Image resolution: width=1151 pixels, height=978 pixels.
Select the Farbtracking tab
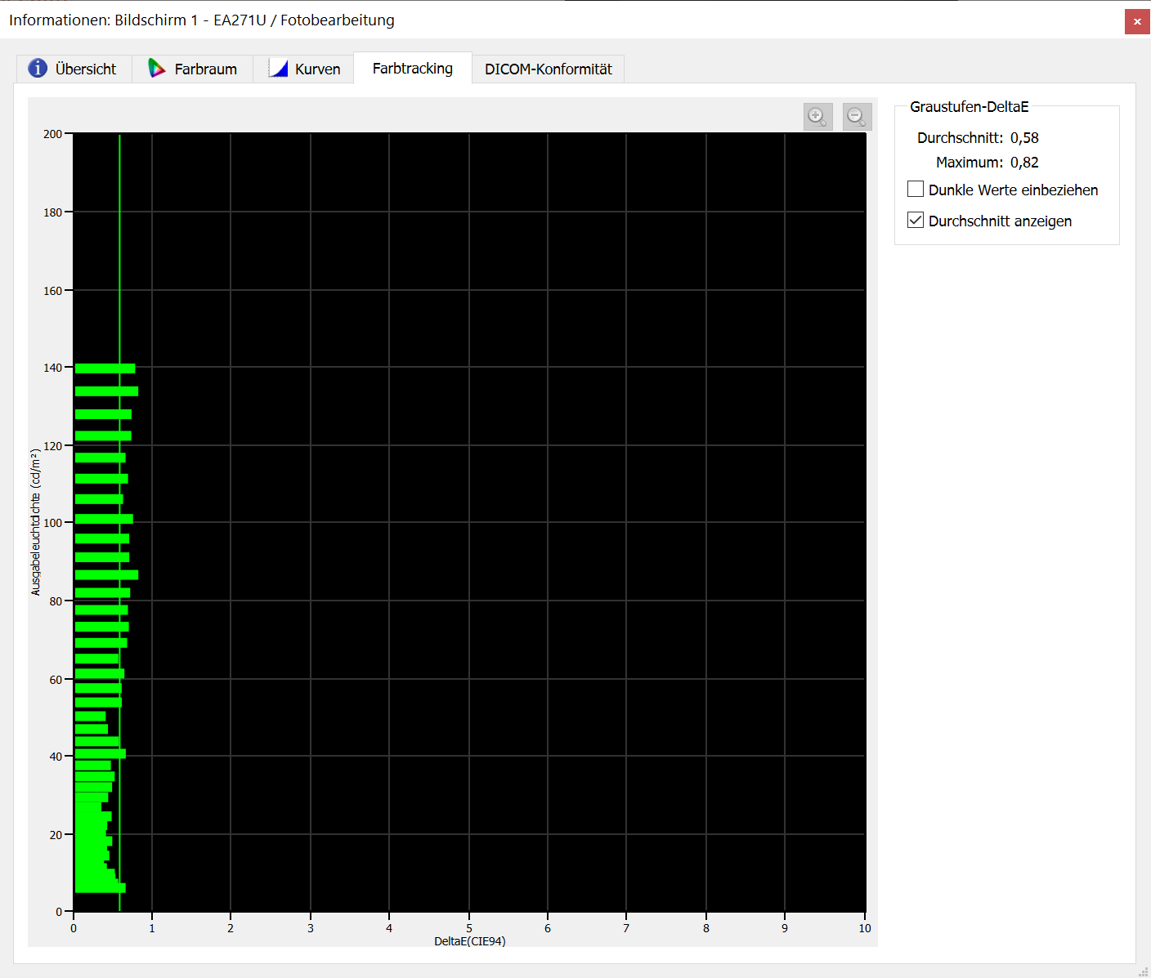(x=412, y=69)
